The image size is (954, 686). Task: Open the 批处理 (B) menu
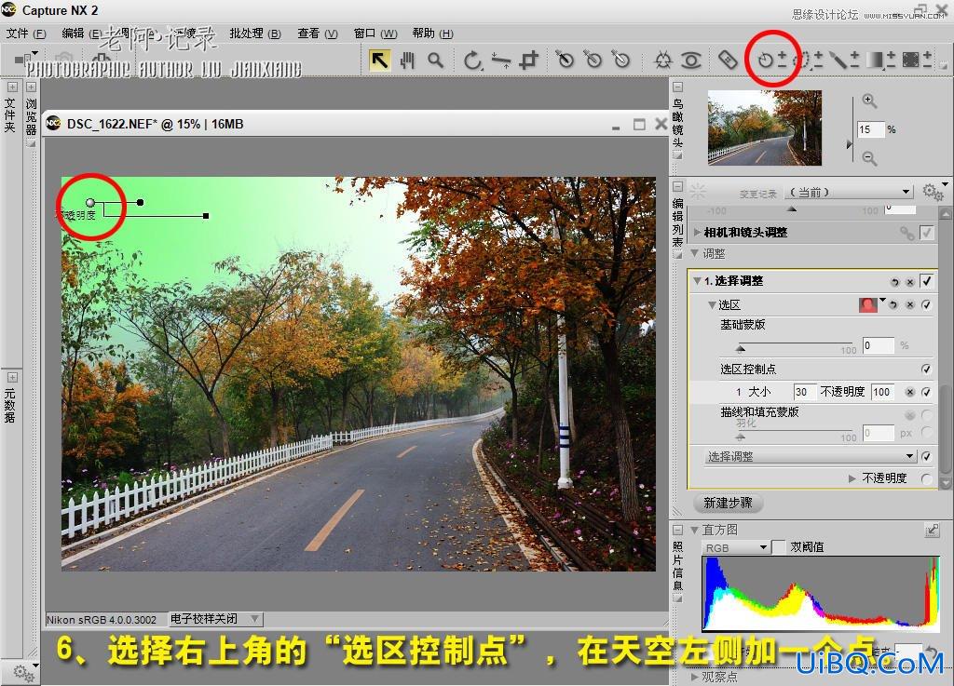click(255, 34)
